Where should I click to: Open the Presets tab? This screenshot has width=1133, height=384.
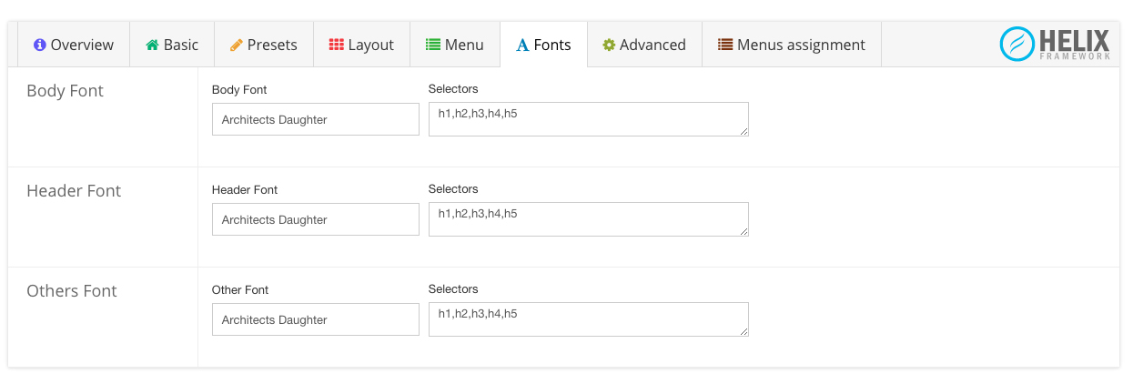(x=264, y=45)
